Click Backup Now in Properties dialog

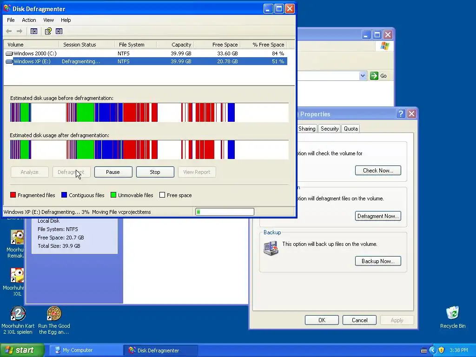coord(378,261)
